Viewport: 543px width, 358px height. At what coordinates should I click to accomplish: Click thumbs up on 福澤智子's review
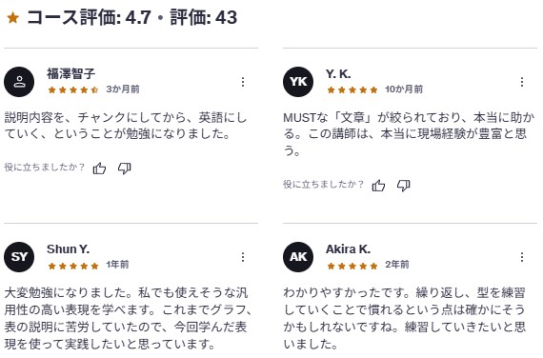click(99, 169)
